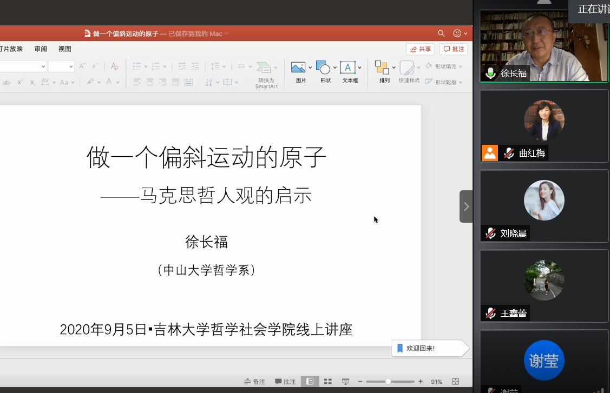Click the Comments (批注) button top right

pos(454,49)
